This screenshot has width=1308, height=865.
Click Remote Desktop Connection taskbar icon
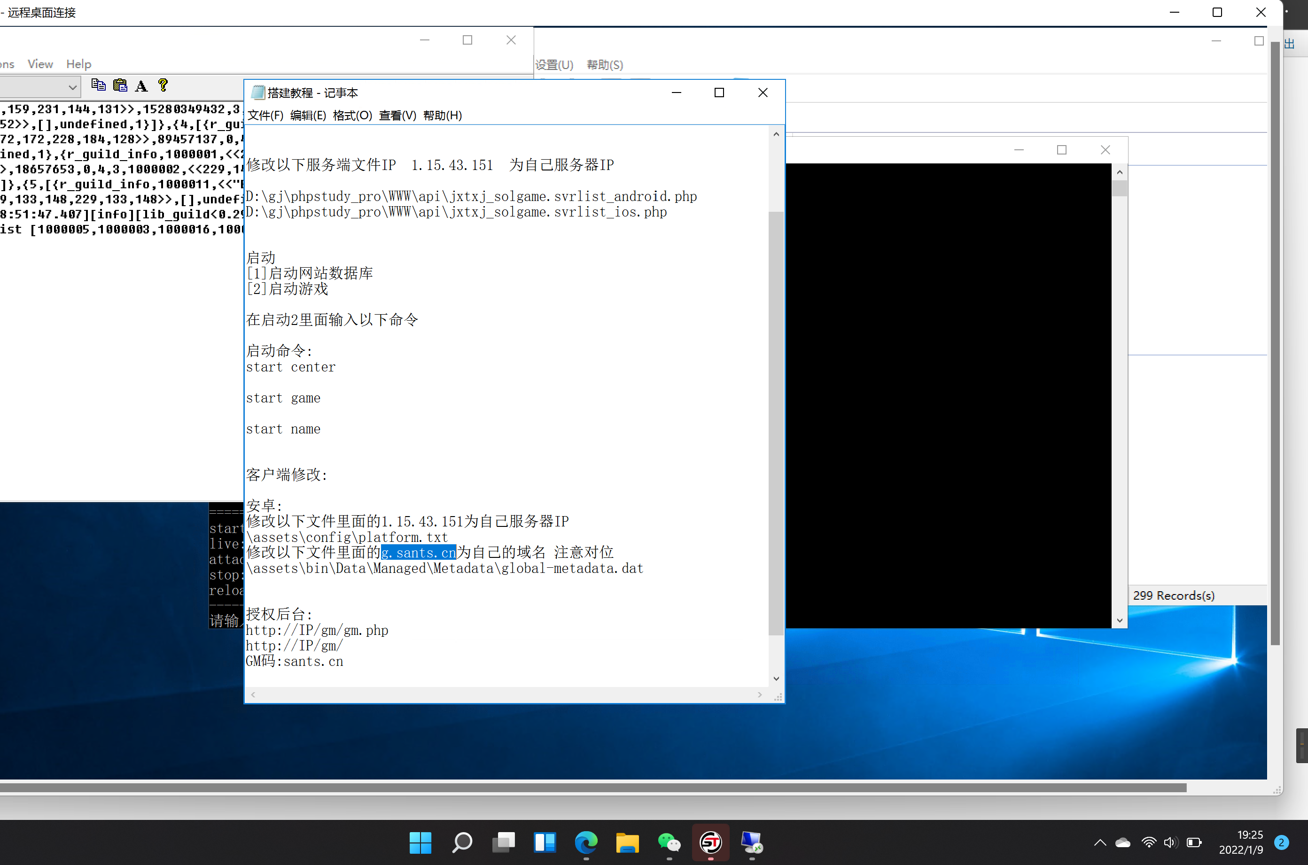click(x=752, y=842)
